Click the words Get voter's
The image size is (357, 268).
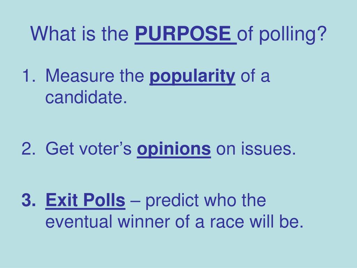89,149
